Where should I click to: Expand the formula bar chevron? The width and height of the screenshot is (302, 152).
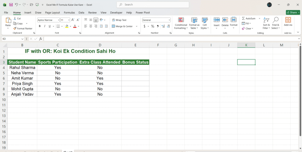click(x=299, y=39)
